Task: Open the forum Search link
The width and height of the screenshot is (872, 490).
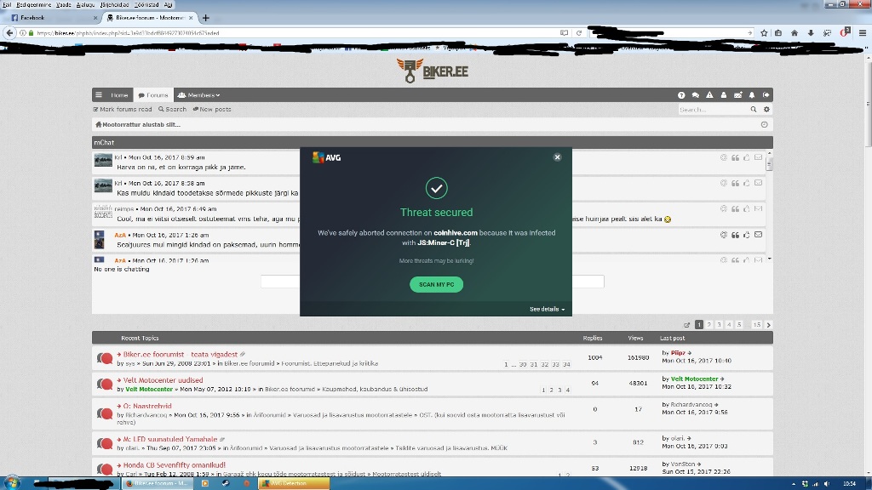Action: click(x=172, y=110)
